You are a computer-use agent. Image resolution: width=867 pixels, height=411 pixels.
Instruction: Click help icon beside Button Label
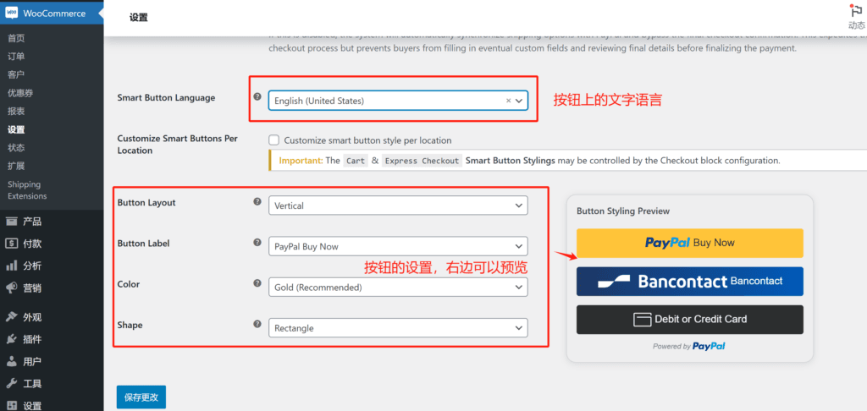pos(257,242)
